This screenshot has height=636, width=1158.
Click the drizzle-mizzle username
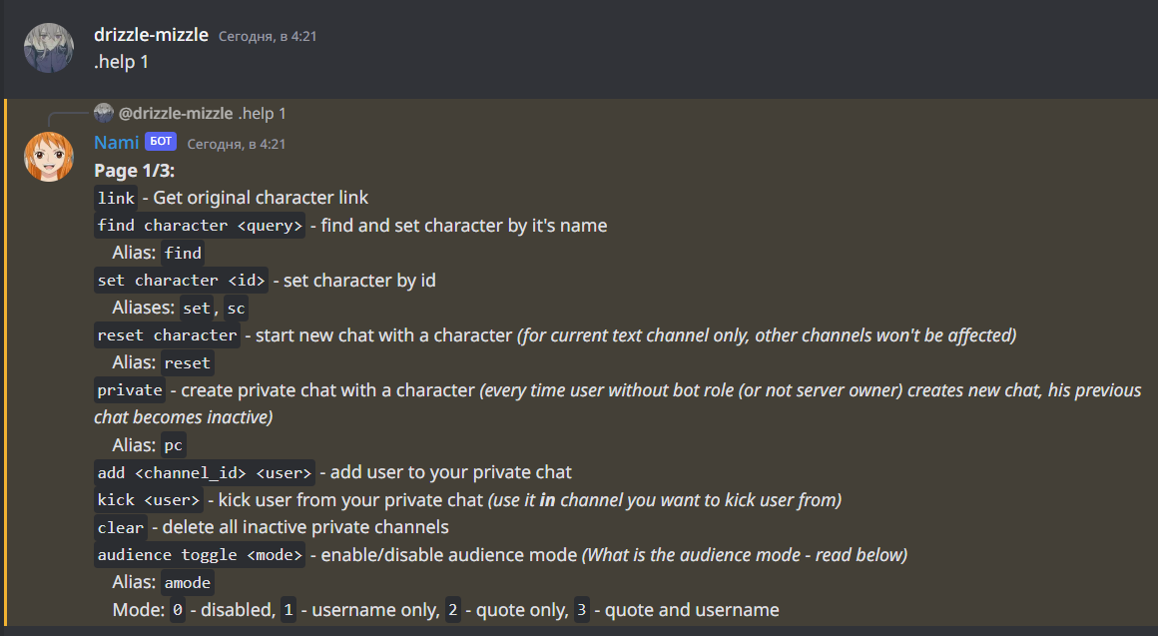(151, 34)
